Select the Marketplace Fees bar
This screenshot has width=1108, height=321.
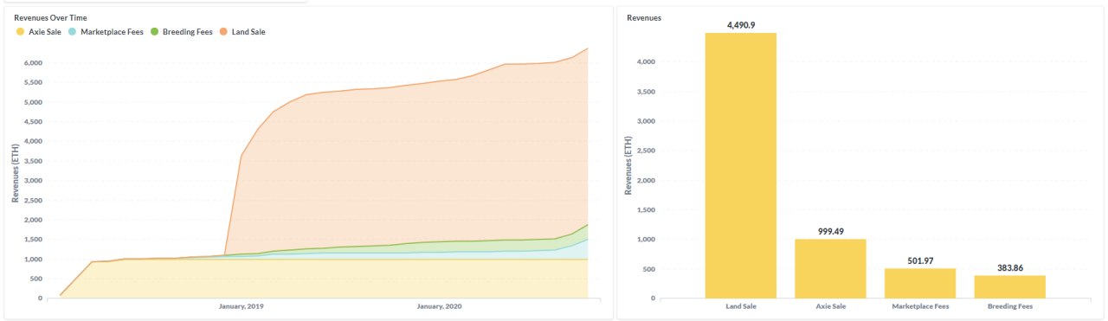click(x=920, y=284)
